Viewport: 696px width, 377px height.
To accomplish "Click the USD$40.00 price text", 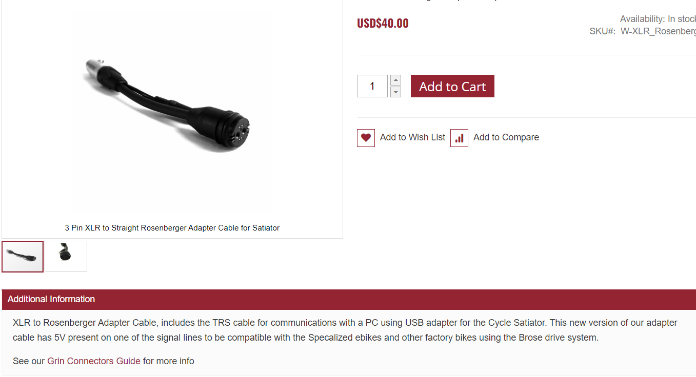I will pyautogui.click(x=383, y=24).
